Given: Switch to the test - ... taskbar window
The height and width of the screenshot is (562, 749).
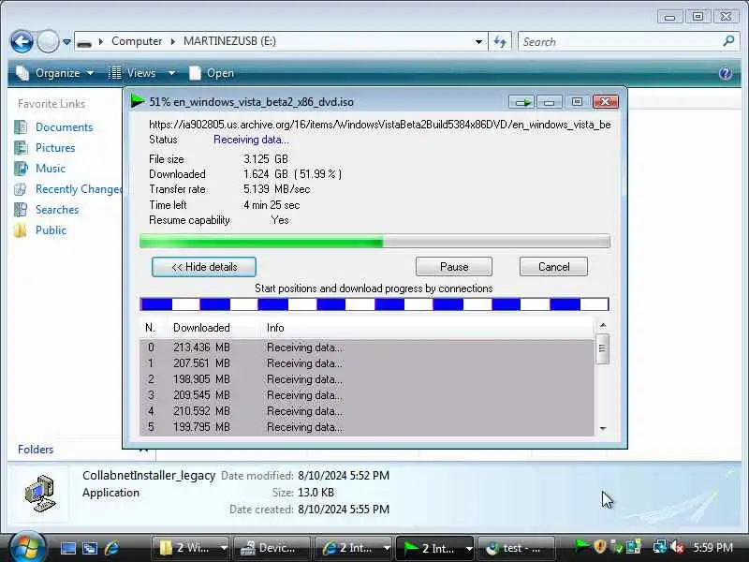Looking at the screenshot, I should 517,548.
